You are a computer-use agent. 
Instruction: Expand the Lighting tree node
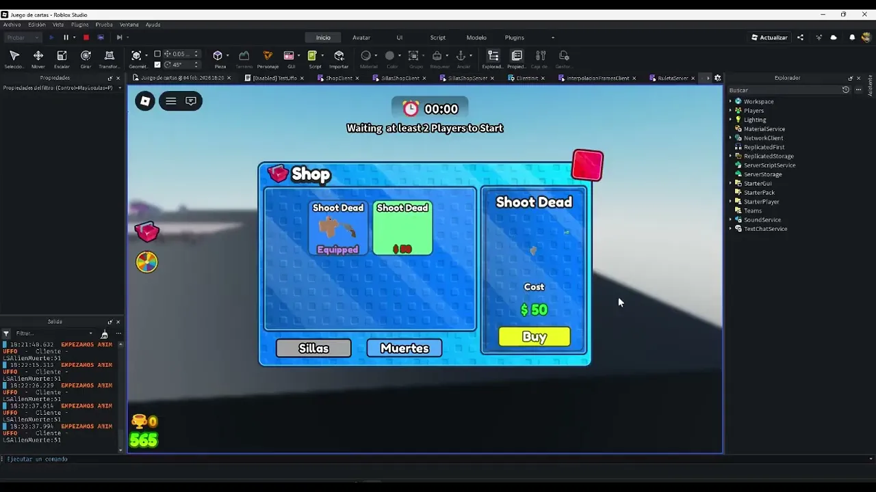pyautogui.click(x=730, y=120)
